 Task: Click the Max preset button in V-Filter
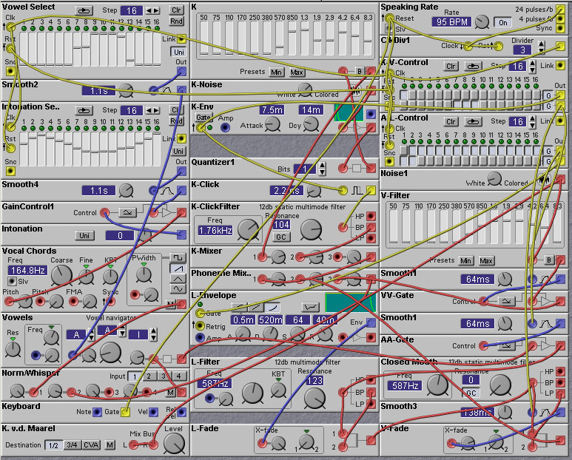point(485,260)
